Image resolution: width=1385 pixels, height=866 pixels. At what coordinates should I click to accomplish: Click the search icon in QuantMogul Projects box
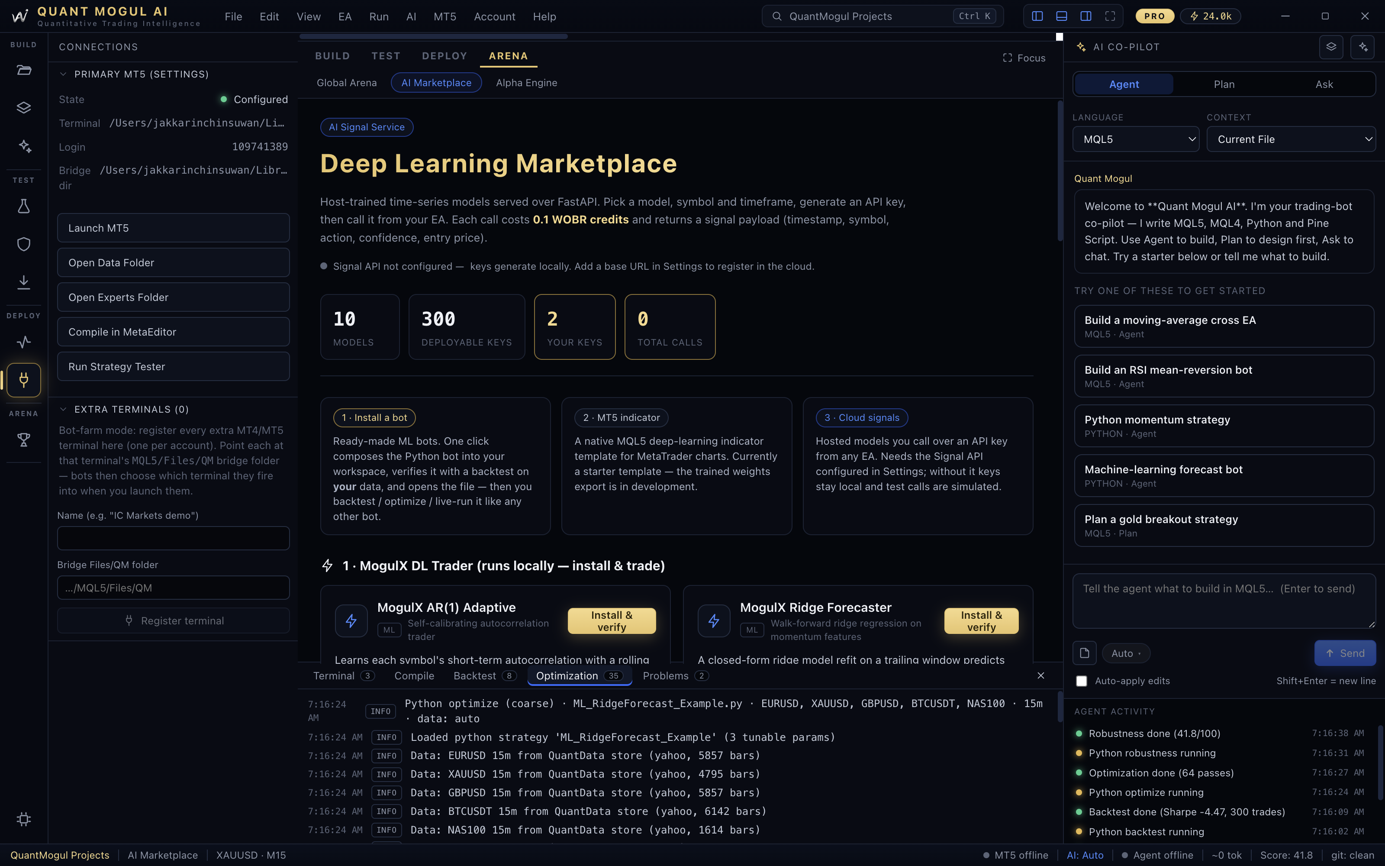coord(776,16)
